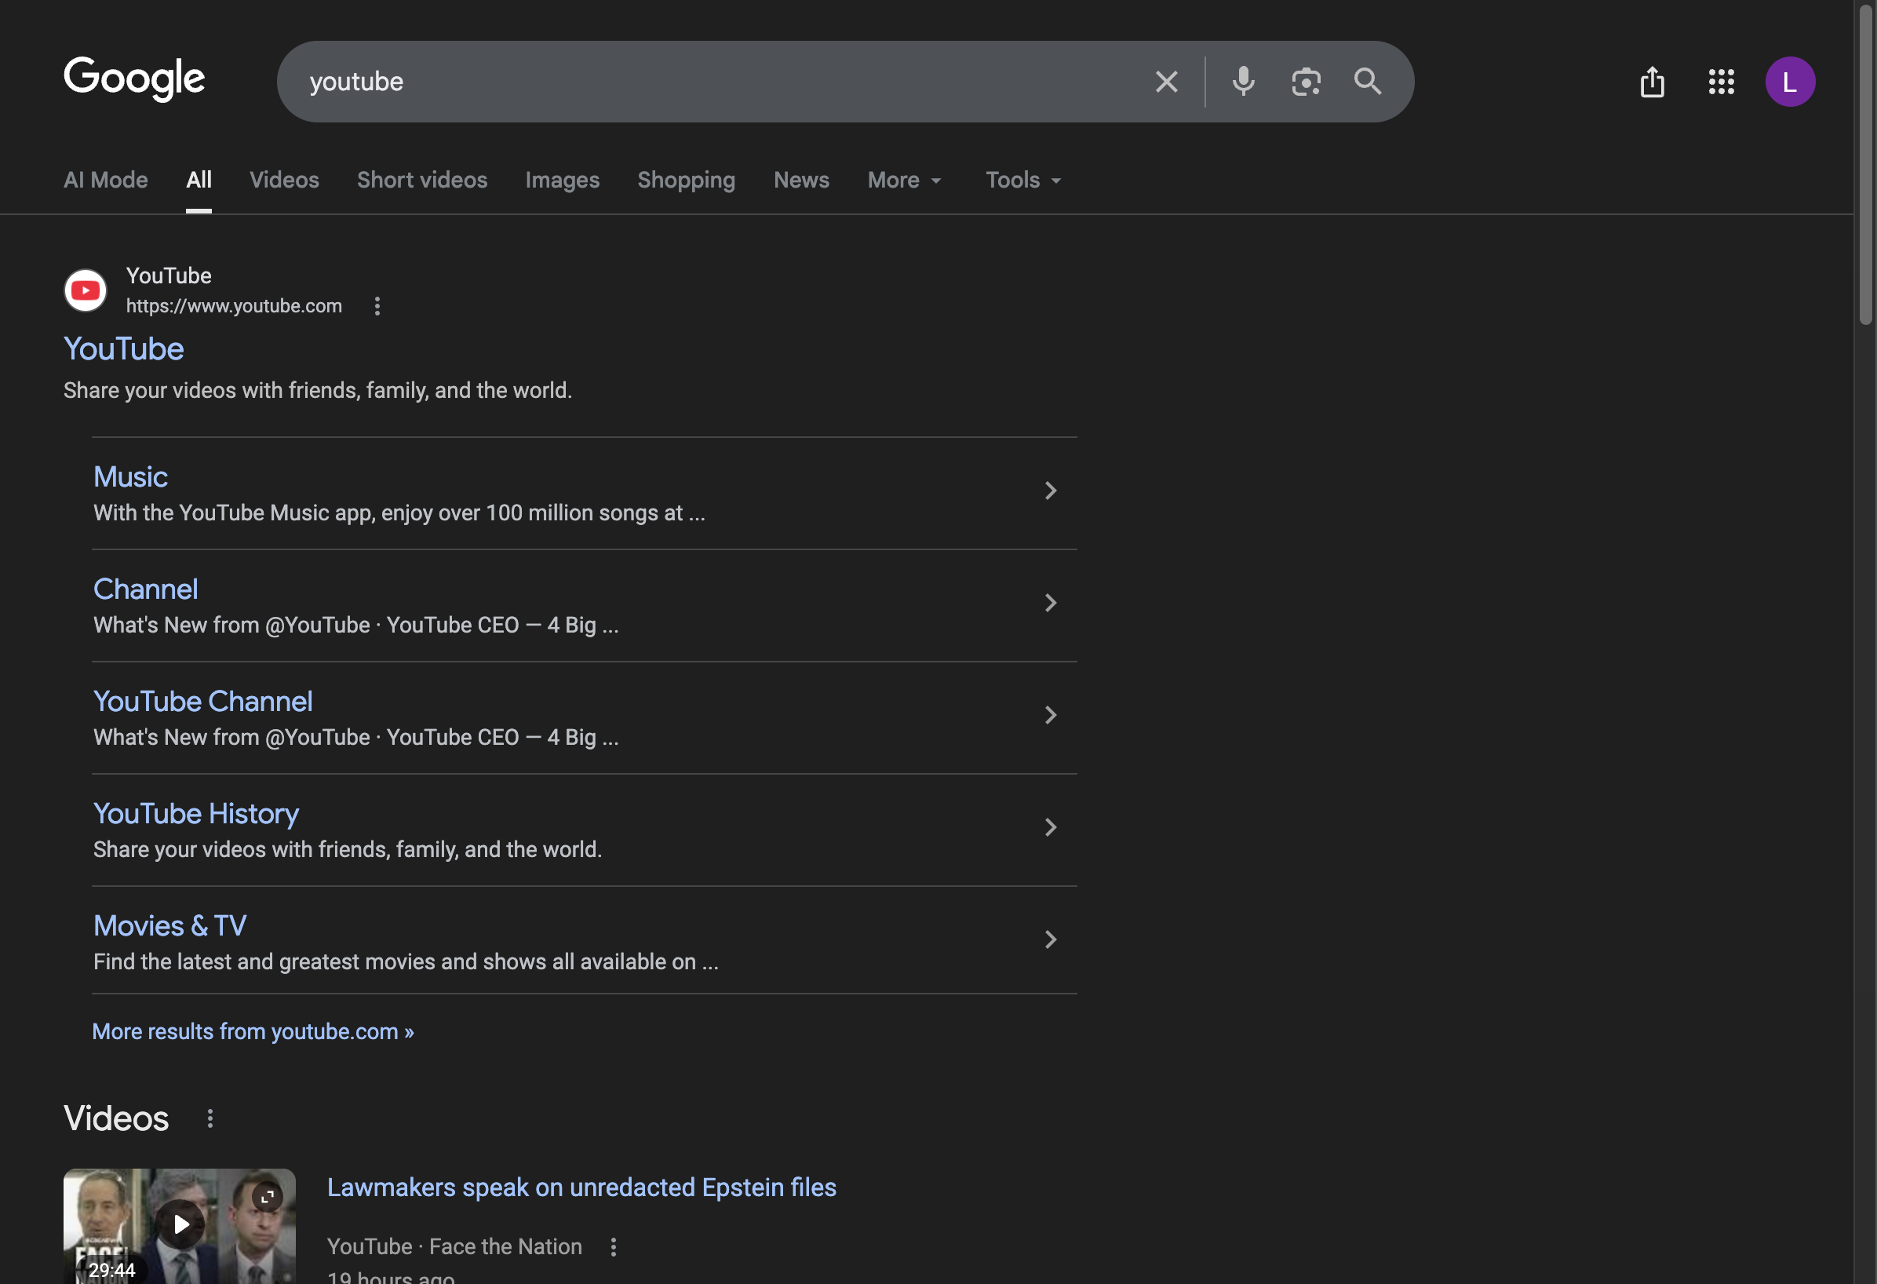Expand the More search filters dropdown
1877x1284 pixels.
coord(905,181)
